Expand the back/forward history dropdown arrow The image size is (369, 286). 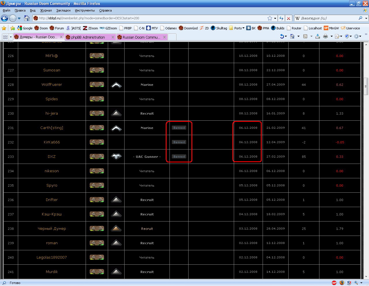coord(19,18)
